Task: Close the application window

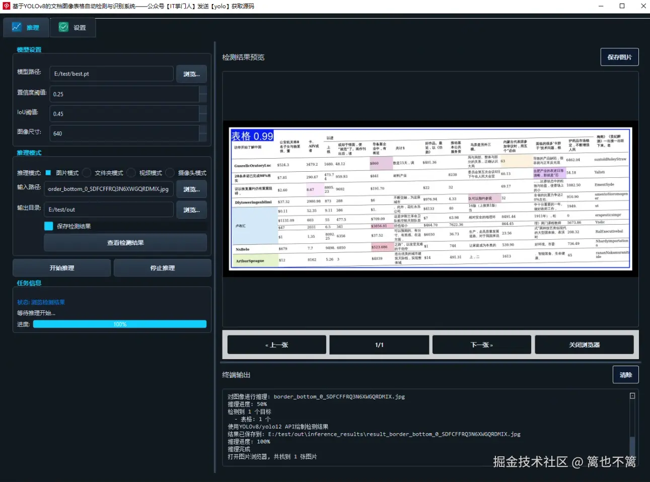Action: (643, 6)
